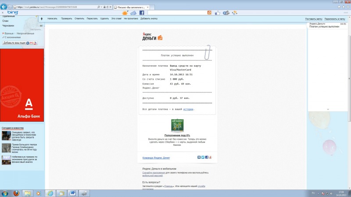Click the weather sun icon in toolbar

click(125, 13)
